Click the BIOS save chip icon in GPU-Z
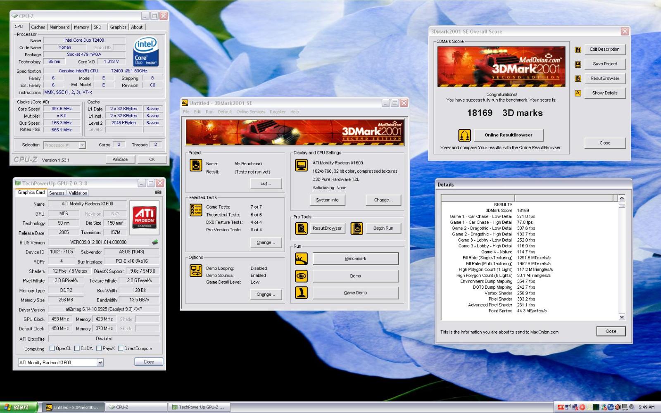The height and width of the screenshot is (413, 661). click(x=155, y=242)
